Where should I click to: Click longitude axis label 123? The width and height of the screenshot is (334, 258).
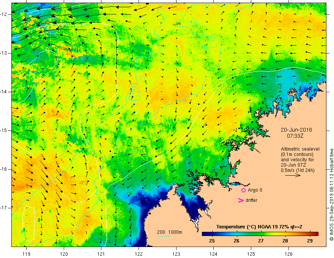[x=176, y=254]
